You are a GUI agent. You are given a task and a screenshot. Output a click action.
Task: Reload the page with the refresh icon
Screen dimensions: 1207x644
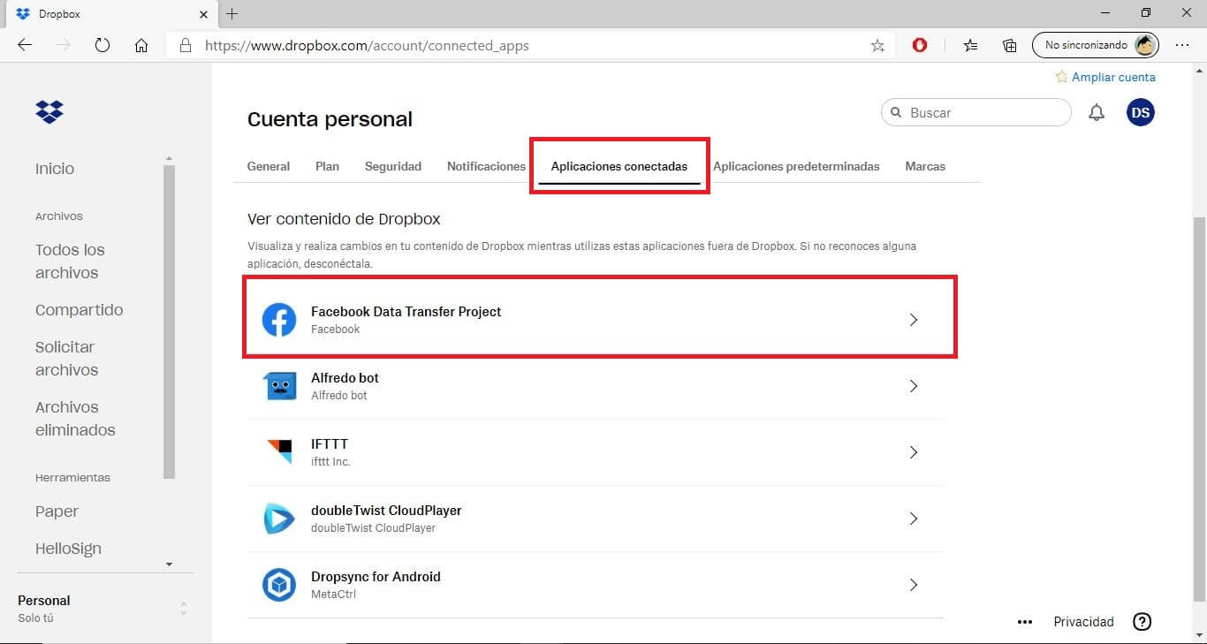[102, 45]
